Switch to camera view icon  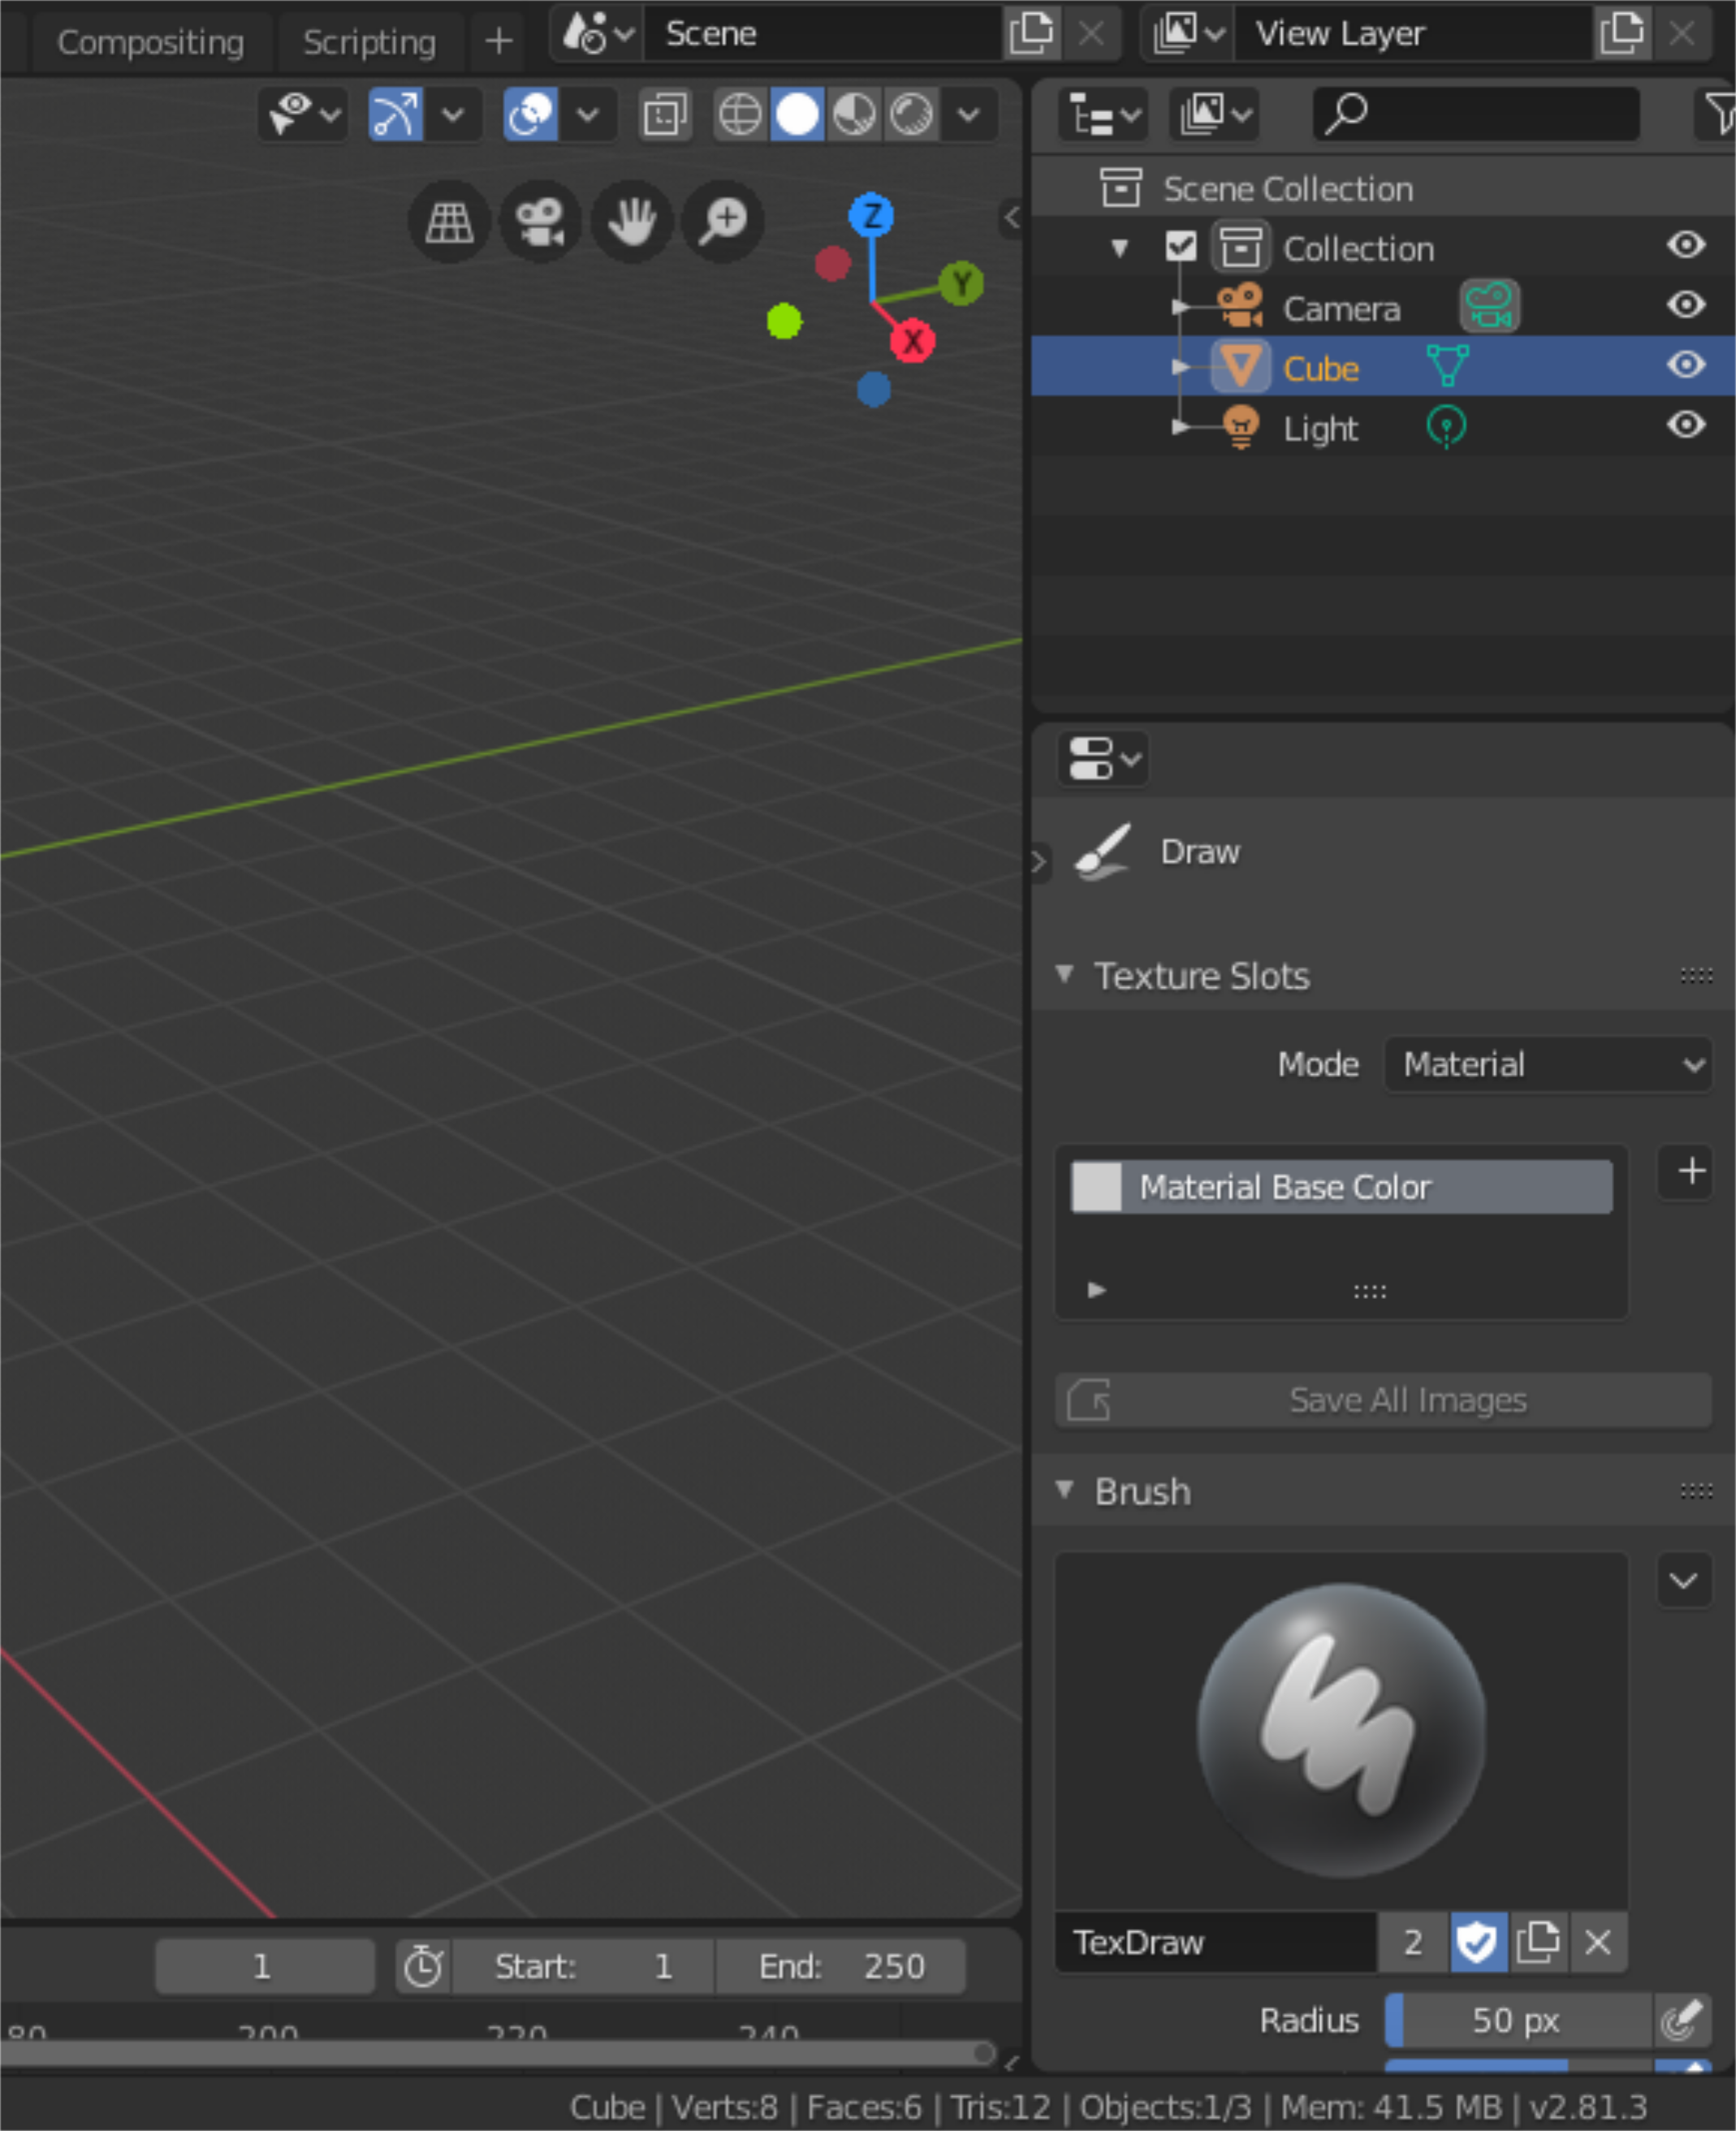(540, 221)
